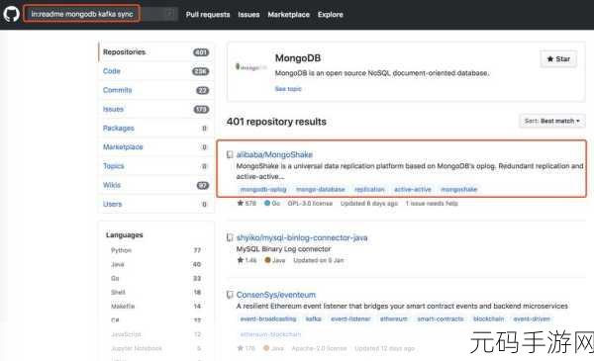Open the ConsenSys/eventeum repository
This screenshot has width=594, height=361.
click(276, 295)
